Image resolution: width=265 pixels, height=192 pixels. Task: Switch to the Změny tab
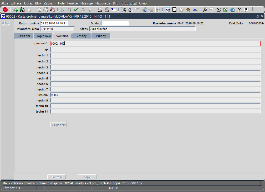coord(81,36)
